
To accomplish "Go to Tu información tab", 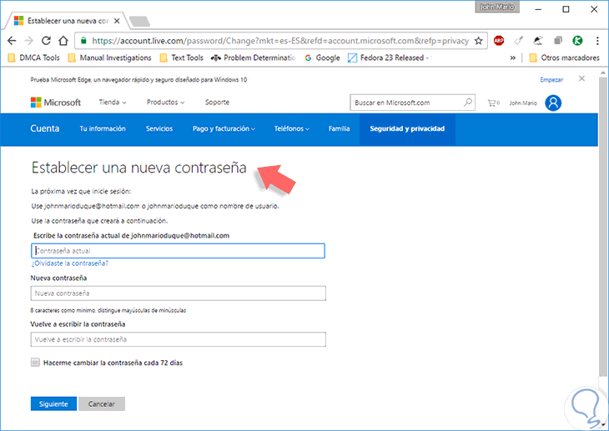I will pos(103,128).
